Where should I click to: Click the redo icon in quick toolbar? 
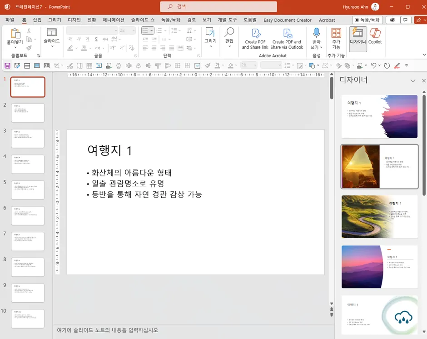tap(387, 65)
